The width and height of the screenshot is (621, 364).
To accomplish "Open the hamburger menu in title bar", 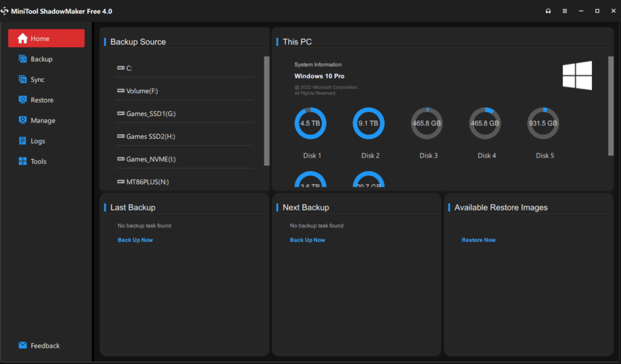I will (x=565, y=11).
